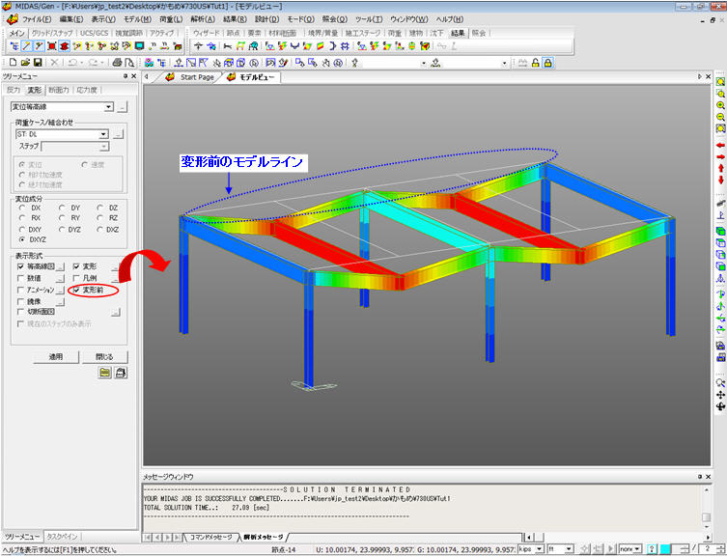Select the DX displacement component
Viewport: 727px width, 557px height.
click(31, 208)
